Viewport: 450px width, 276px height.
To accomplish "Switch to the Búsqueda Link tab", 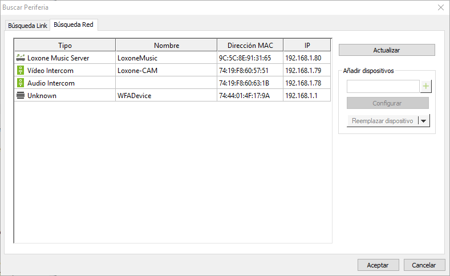I will 27,26.
